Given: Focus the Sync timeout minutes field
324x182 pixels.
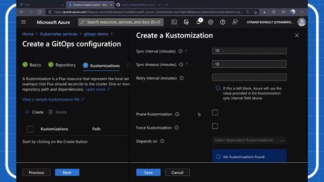Looking at the screenshot, I should (x=249, y=64).
